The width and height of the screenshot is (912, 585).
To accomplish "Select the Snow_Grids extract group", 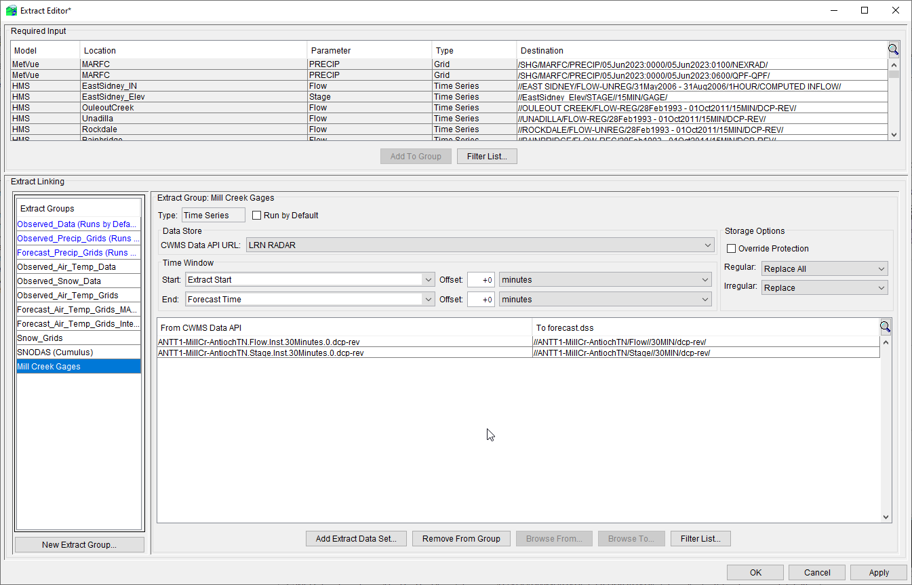I will [x=40, y=338].
